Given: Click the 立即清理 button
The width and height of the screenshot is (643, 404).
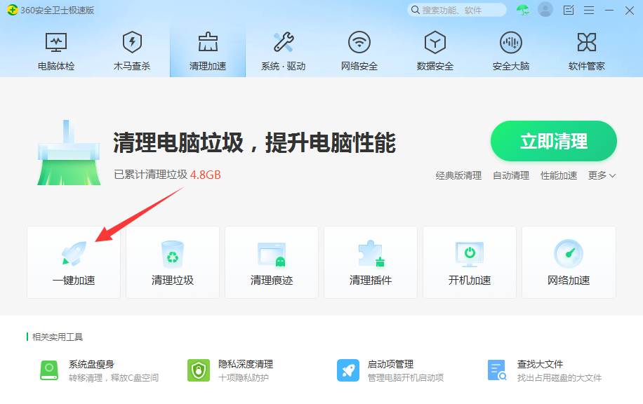Looking at the screenshot, I should [554, 141].
